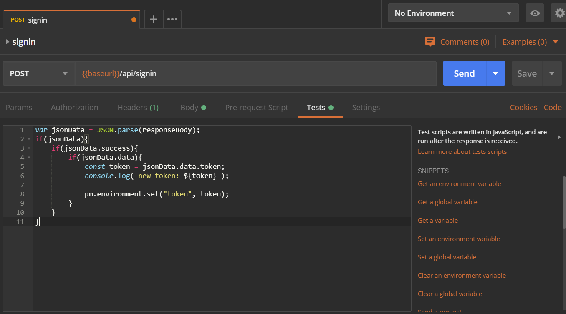Expand the signin request description triangle
566x314 pixels.
8,42
